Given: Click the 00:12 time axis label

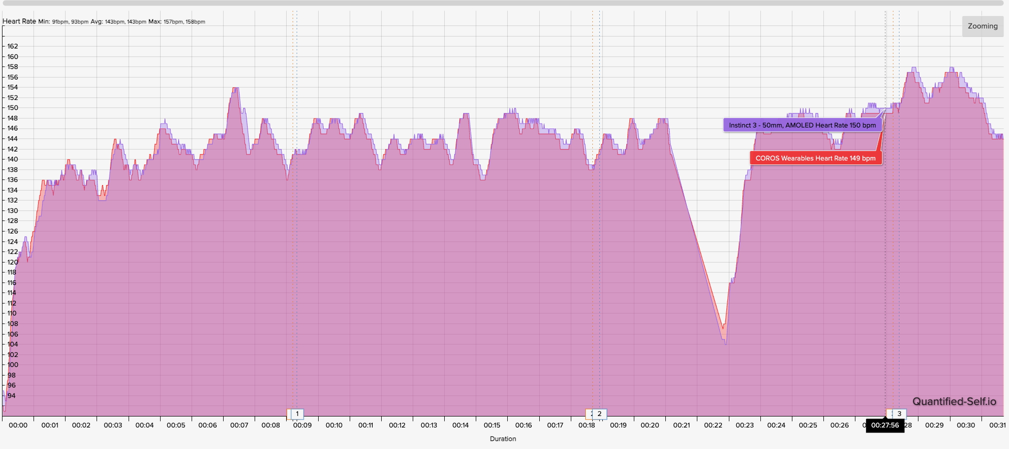Looking at the screenshot, I should tap(397, 425).
